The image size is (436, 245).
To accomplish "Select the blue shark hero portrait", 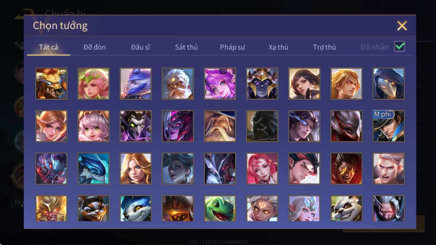I will click(94, 169).
